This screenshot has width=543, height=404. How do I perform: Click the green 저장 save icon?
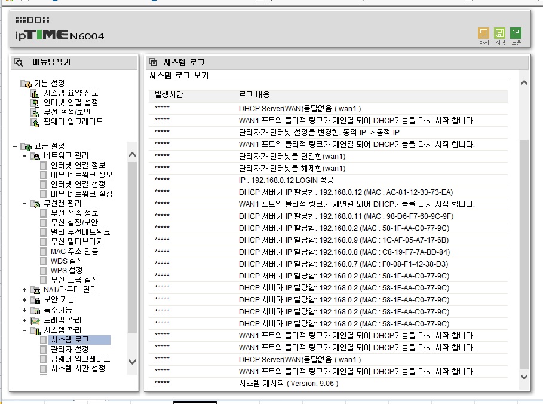(500, 33)
